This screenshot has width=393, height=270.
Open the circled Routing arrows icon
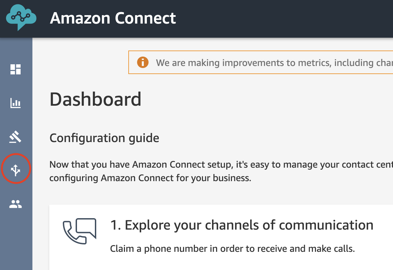16,170
